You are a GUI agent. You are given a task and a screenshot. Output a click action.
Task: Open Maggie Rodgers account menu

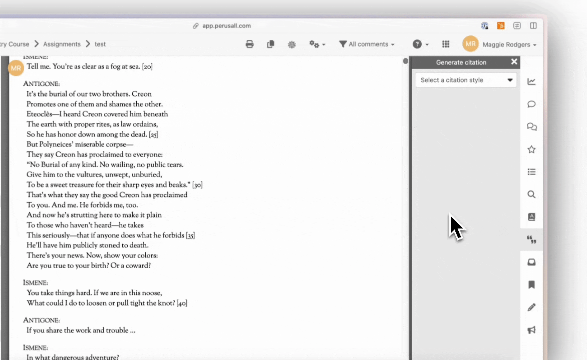point(509,44)
